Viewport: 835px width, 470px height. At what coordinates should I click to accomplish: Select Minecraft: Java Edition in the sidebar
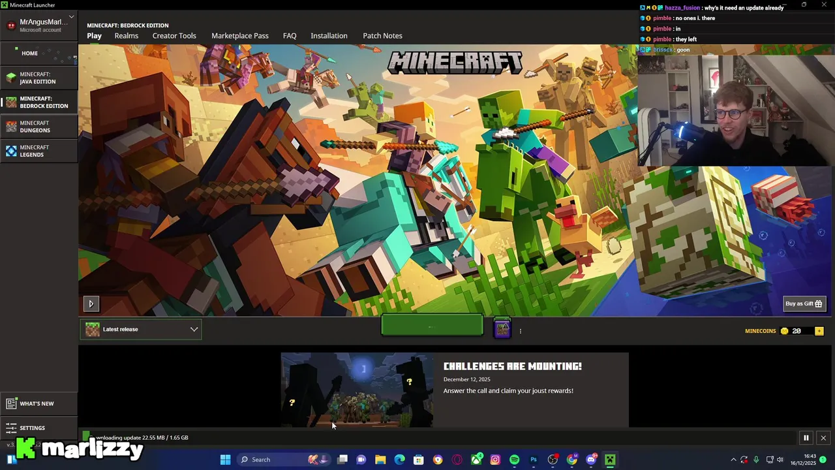coord(38,78)
